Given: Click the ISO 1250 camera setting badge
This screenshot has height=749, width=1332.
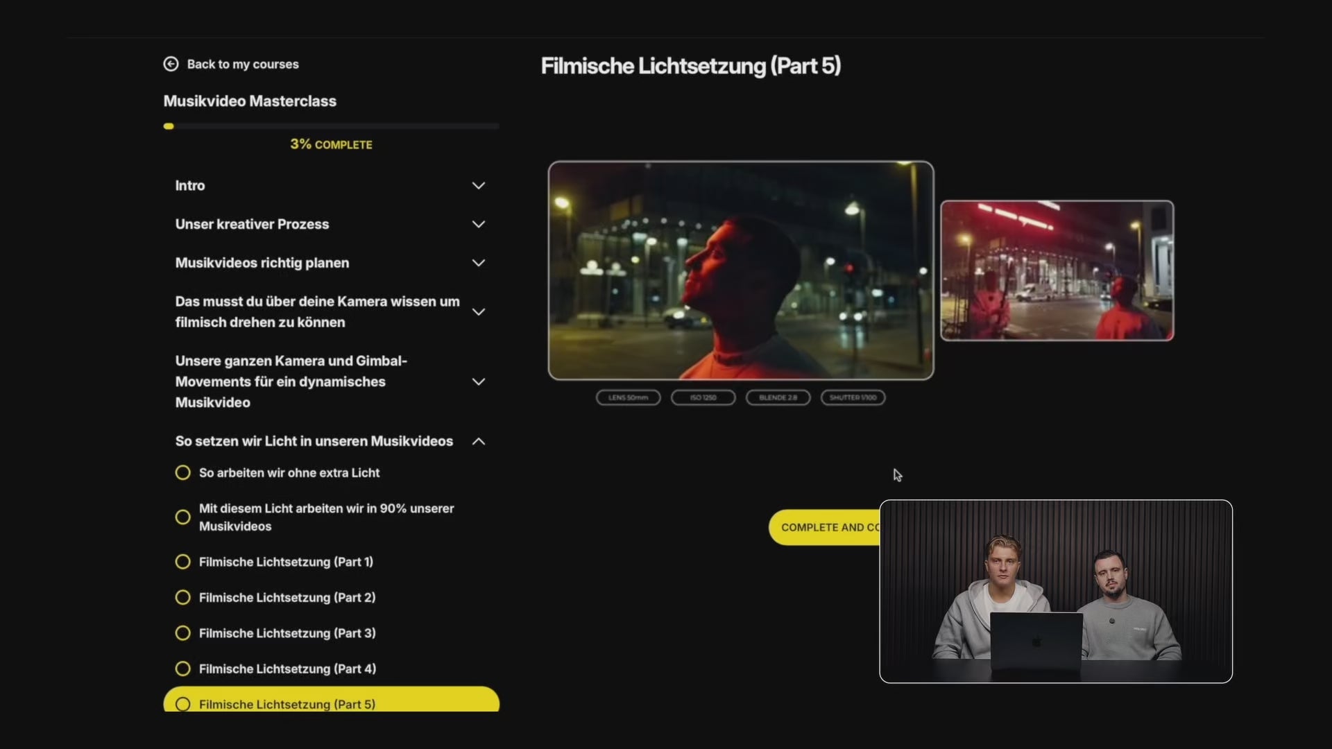Looking at the screenshot, I should [702, 397].
